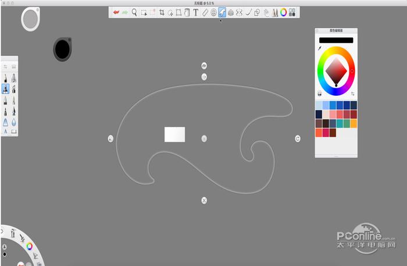The height and width of the screenshot is (266, 407).
Task: Pick the magenta pink swatch
Action: point(326,132)
